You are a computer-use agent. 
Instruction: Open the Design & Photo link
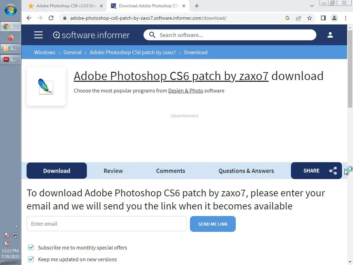[x=185, y=91]
